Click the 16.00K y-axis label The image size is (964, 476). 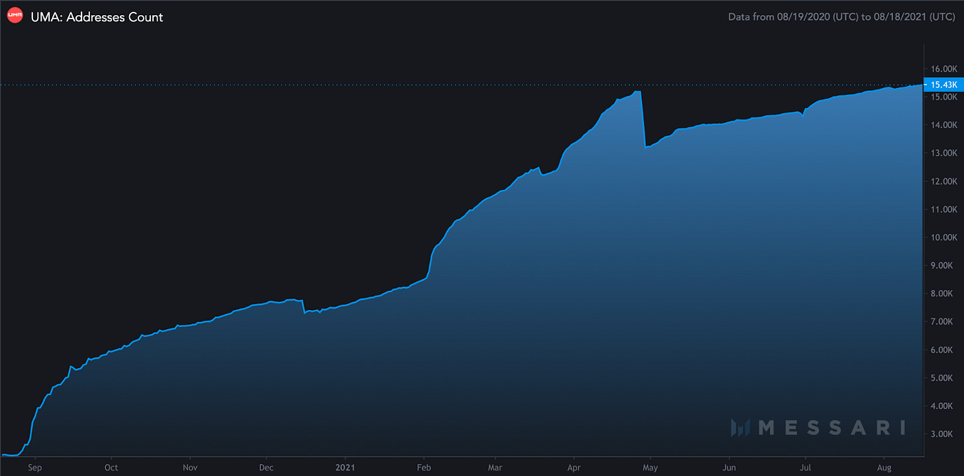pos(943,69)
